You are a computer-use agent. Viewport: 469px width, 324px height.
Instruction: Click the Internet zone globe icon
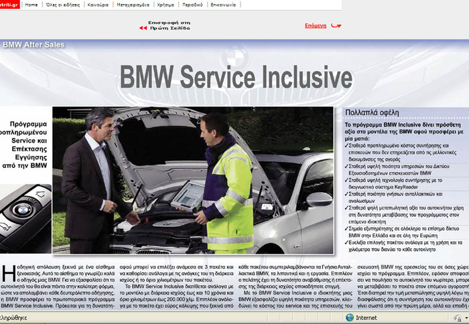349,317
